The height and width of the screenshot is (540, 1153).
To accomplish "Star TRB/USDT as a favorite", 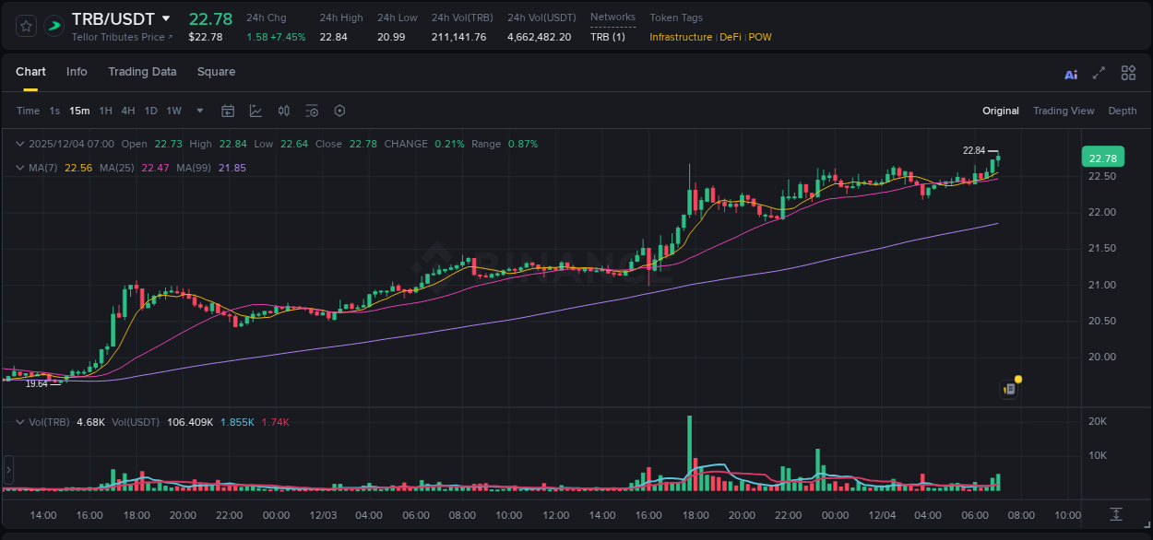I will tap(25, 25).
